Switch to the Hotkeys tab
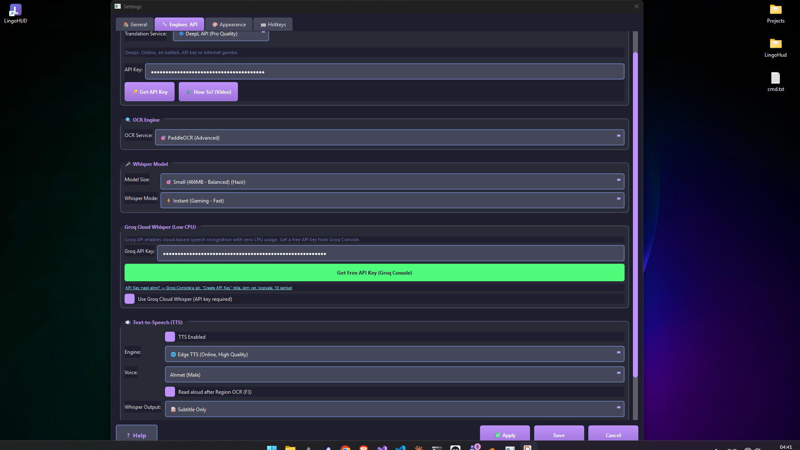The height and width of the screenshot is (450, 800). 273,25
